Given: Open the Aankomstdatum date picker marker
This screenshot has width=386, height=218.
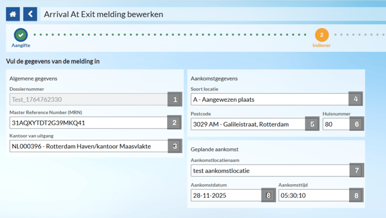Looking at the screenshot, I should click(x=268, y=195).
